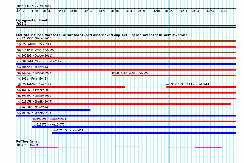Click the 3418k position on the ruler
This screenshot has height=163, width=244.
click(x=115, y=11)
